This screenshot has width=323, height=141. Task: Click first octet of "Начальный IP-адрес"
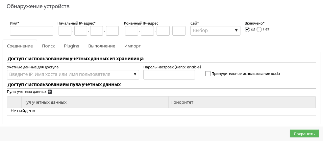point(65,31)
